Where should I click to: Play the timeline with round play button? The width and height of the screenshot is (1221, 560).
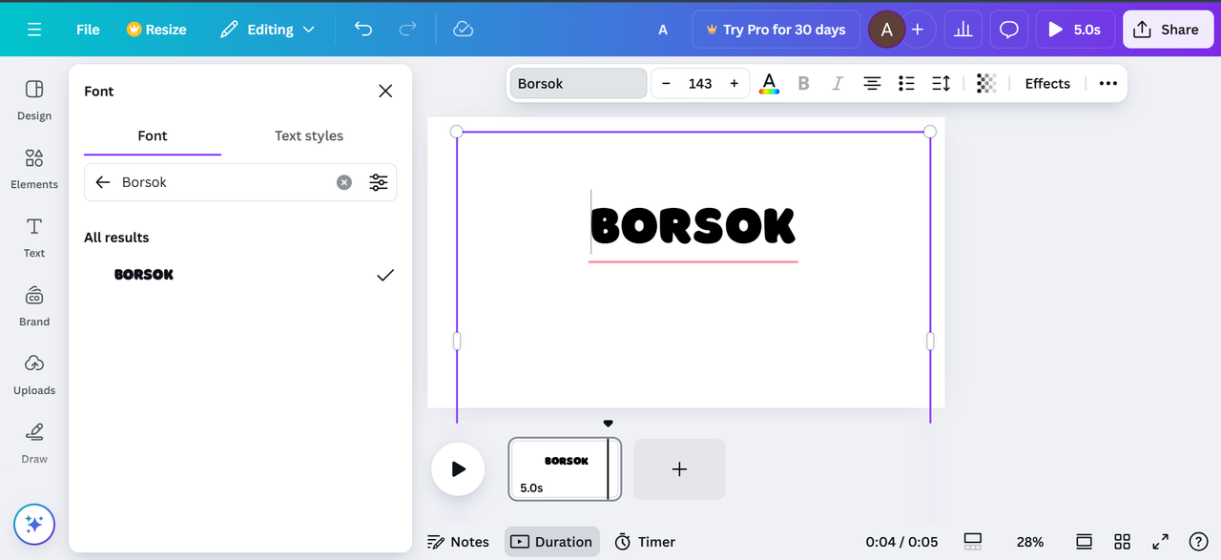coord(458,469)
